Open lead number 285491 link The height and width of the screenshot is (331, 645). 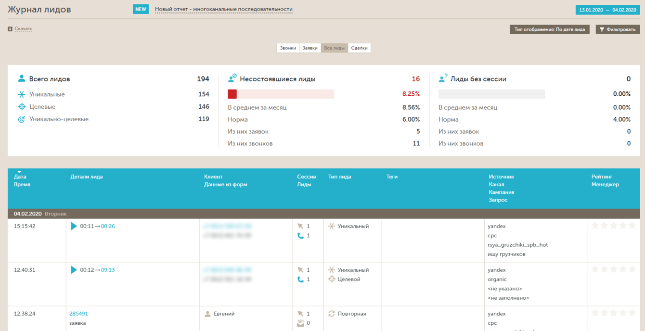pos(78,314)
